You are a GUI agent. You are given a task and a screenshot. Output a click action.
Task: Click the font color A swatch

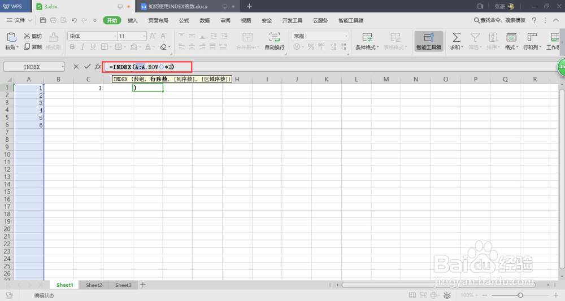point(148,47)
